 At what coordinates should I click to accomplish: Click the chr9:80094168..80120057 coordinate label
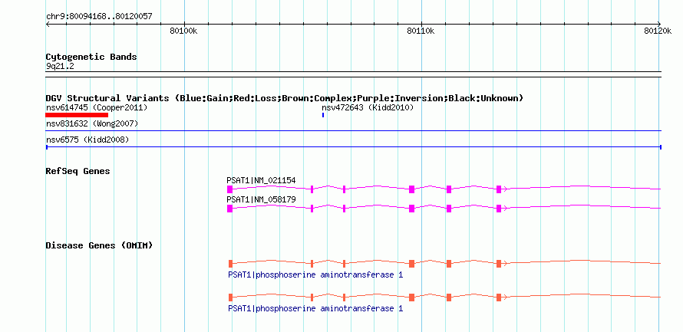99,16
